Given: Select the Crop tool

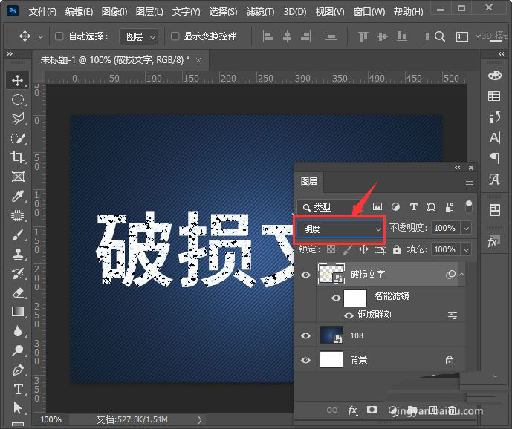Looking at the screenshot, I should pos(17,157).
